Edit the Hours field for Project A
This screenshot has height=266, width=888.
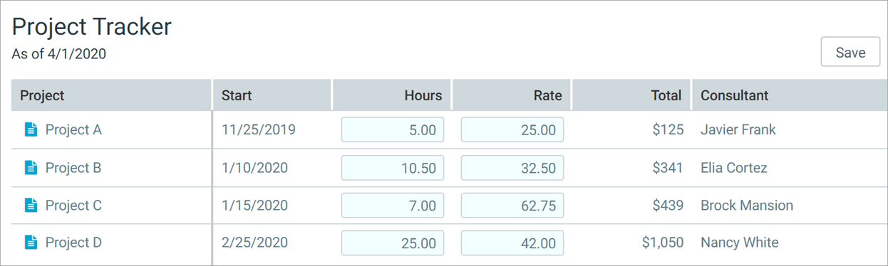tap(393, 130)
